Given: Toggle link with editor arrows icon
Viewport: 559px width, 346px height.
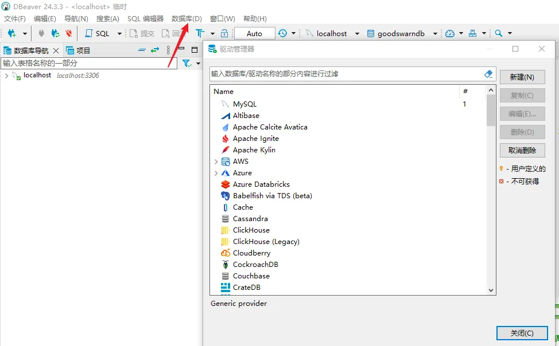Looking at the screenshot, I should (x=155, y=50).
